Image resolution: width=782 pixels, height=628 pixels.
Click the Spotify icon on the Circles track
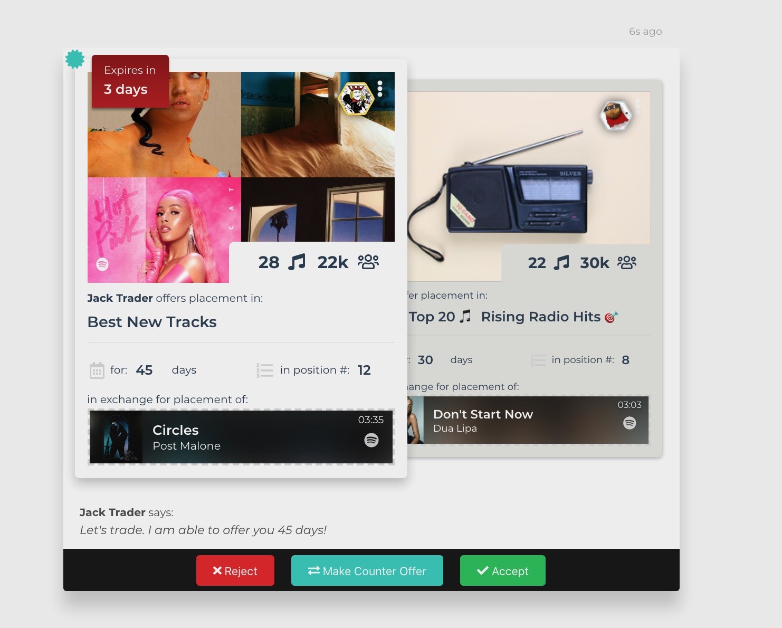pyautogui.click(x=371, y=440)
